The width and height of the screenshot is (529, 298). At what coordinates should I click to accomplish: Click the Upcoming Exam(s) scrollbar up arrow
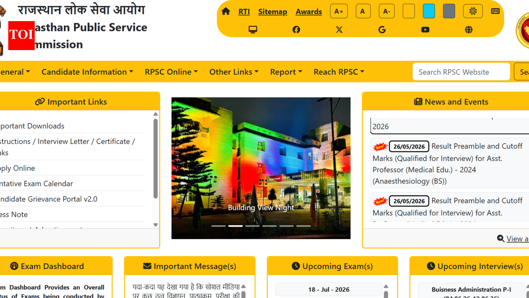coord(386,286)
